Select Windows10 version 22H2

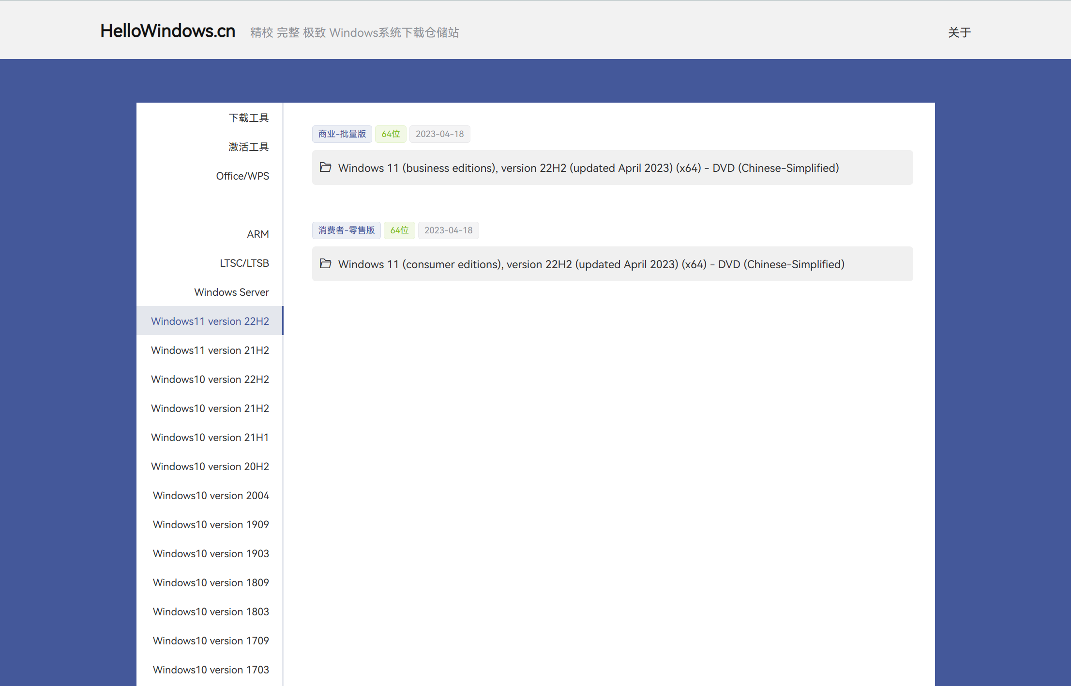coord(210,379)
